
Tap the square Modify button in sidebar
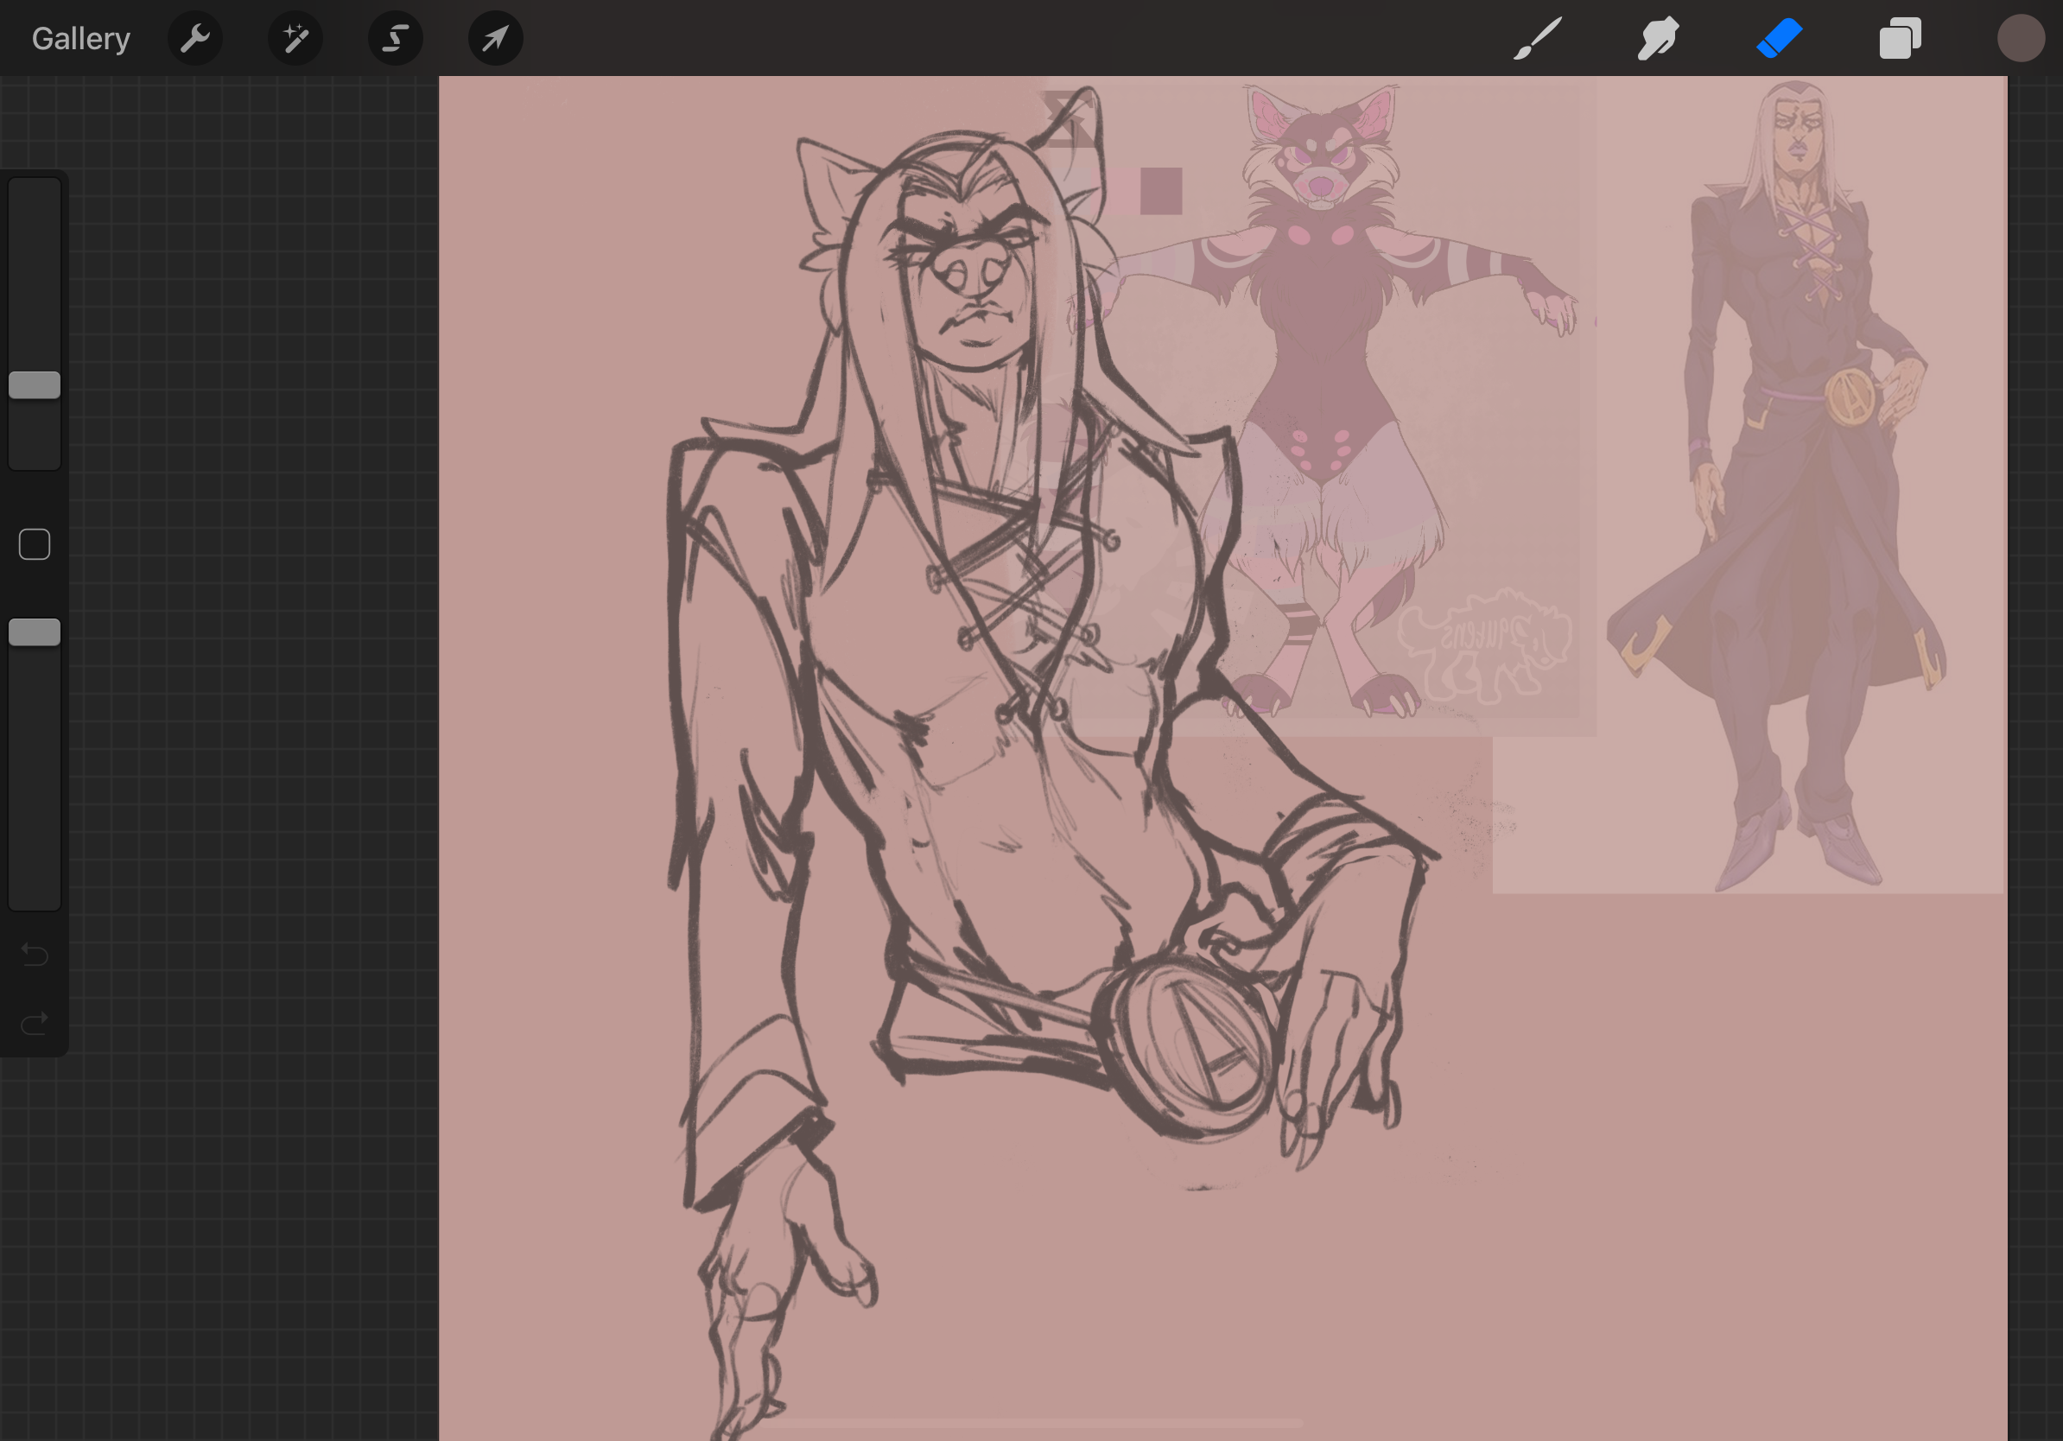pos(35,544)
